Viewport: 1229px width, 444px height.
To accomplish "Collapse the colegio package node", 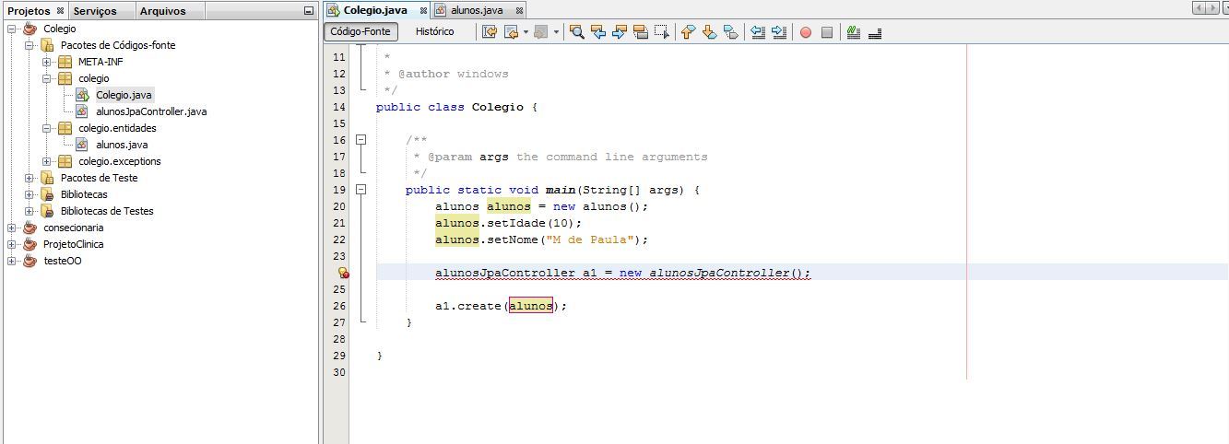I will pyautogui.click(x=46, y=78).
